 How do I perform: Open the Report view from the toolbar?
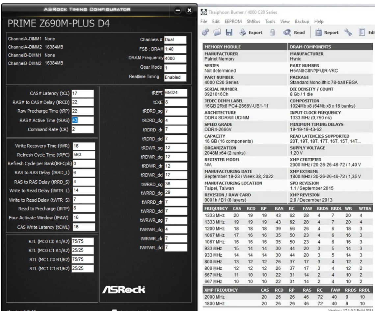click(x=327, y=33)
